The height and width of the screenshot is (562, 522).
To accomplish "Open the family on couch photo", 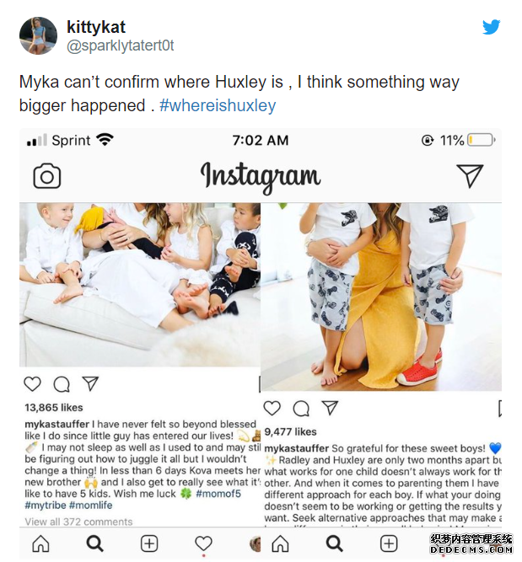I will point(139,282).
